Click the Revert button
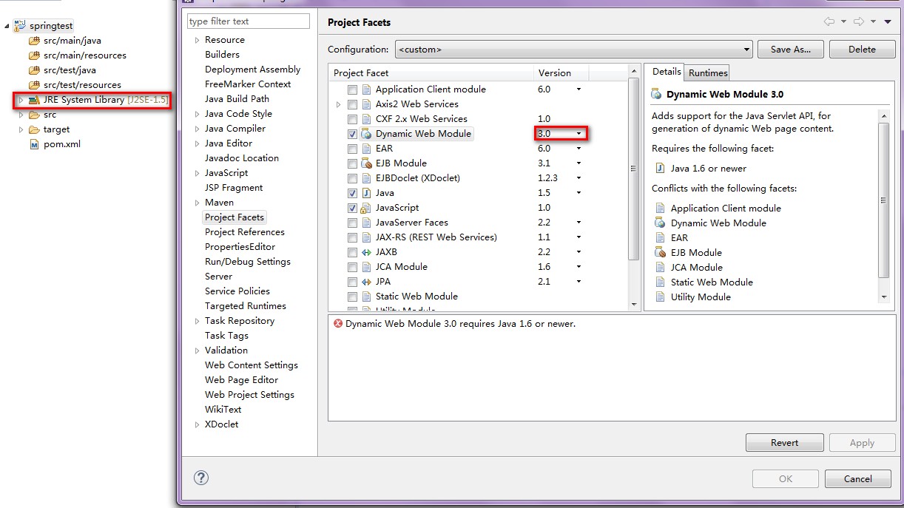The width and height of the screenshot is (904, 508). click(784, 442)
